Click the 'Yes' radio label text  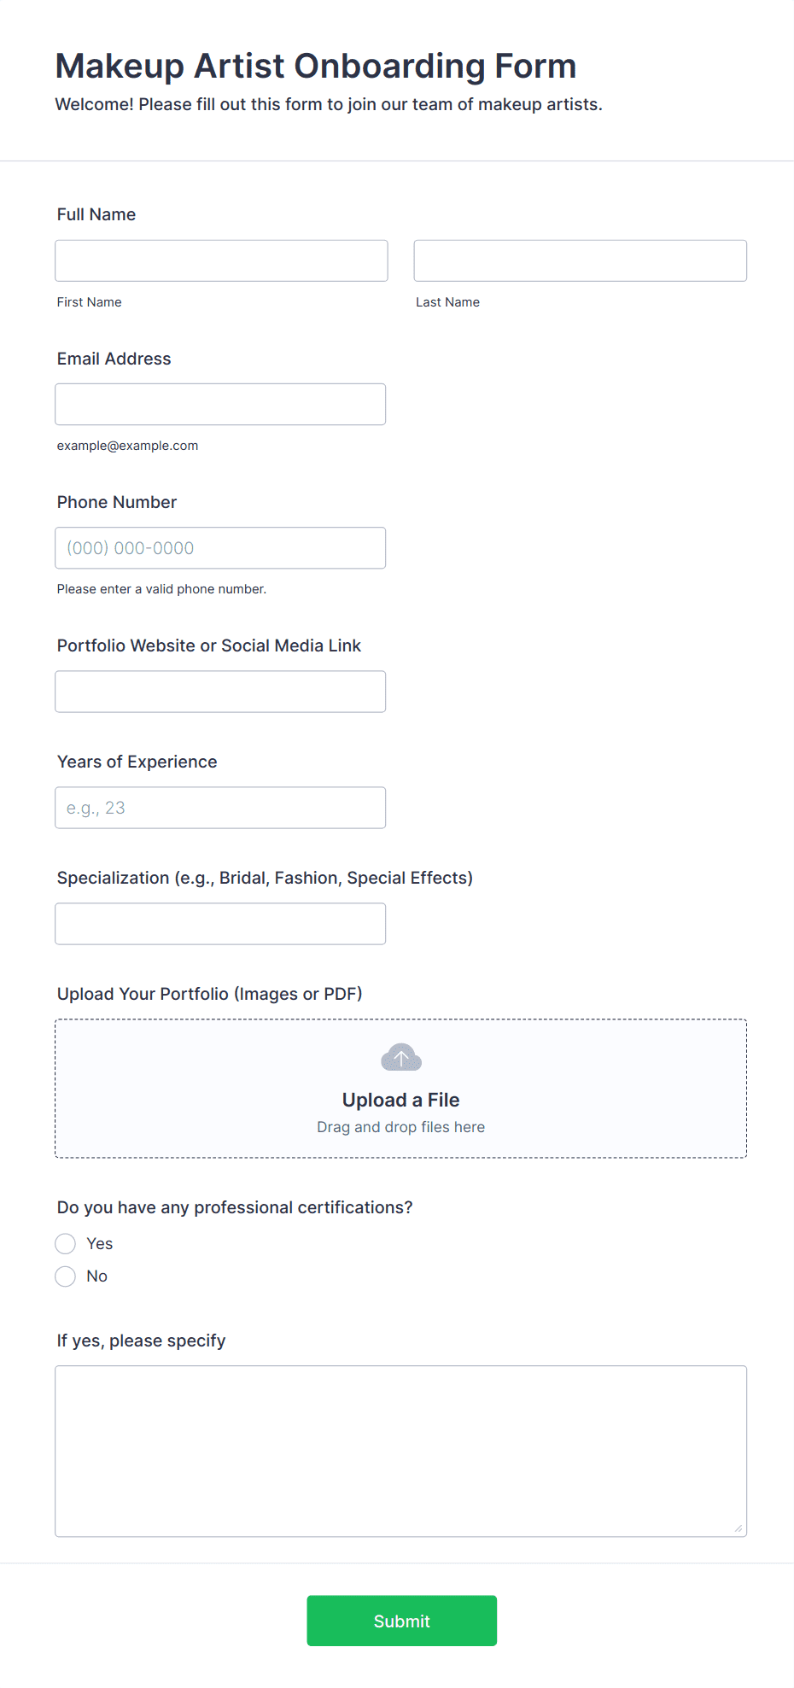click(100, 1244)
